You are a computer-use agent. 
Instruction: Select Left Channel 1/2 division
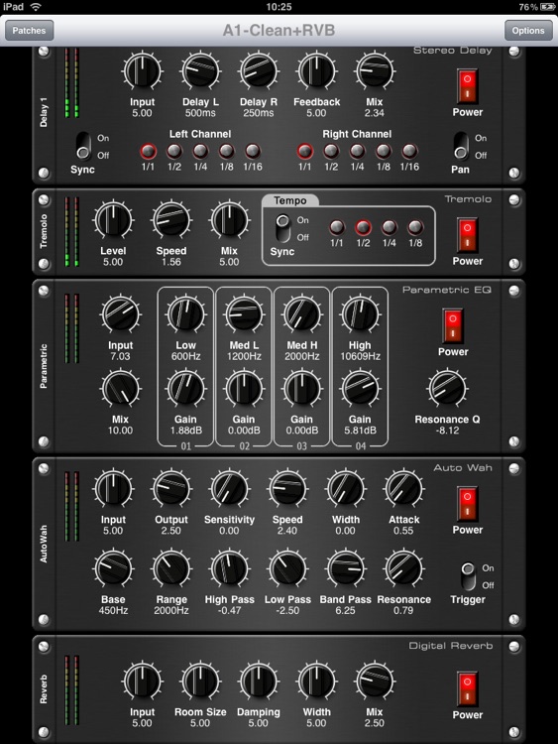(x=174, y=152)
